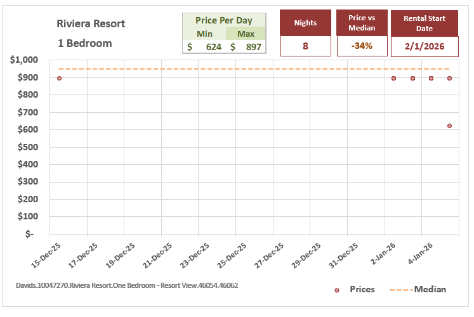Select the 2/1/2026 date field
This screenshot has height=317, width=474.
click(x=425, y=46)
